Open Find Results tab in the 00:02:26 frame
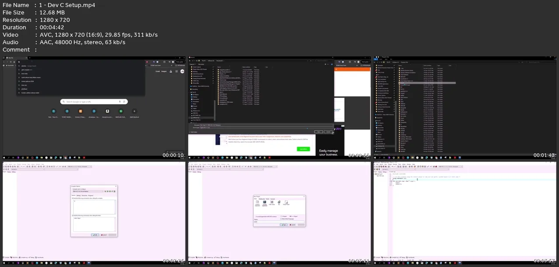This screenshot has height=267, width=559. coord(38,257)
